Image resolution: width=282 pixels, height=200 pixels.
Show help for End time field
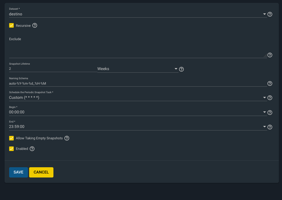(x=270, y=127)
